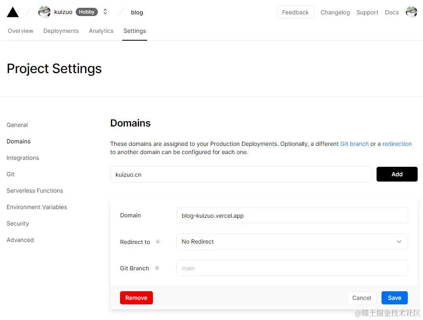
Task: Select Domains in the settings sidebar
Action: pos(18,141)
